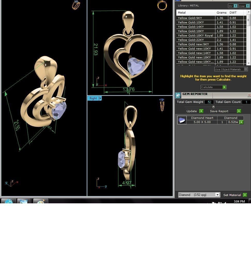The height and width of the screenshot is (253, 251).
Task: Select the Yellow Gold:18KY Royal row
Action: [211, 35]
